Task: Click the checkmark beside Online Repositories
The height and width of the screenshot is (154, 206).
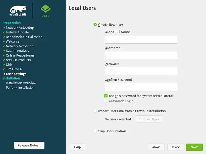Action: tap(4, 55)
